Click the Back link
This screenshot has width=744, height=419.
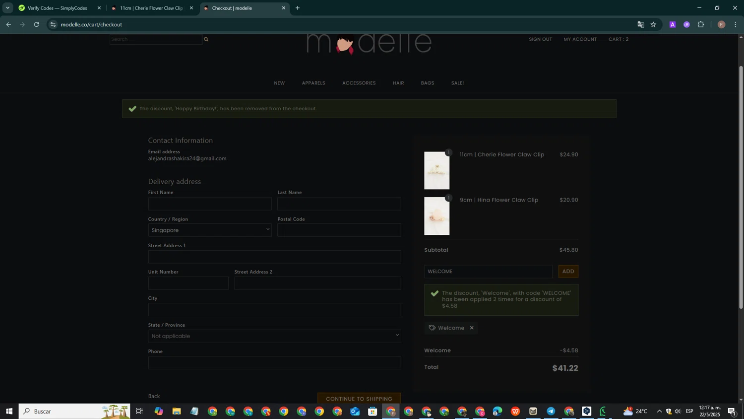coord(154,396)
